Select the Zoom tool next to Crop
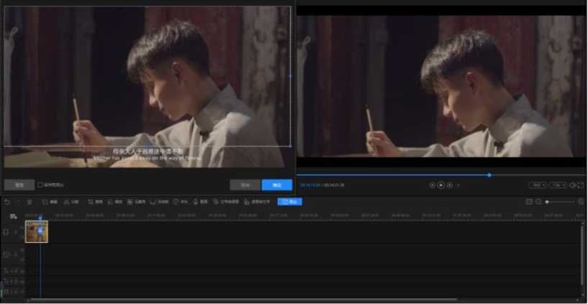Screen dimensions: 588x304 click(x=114, y=202)
